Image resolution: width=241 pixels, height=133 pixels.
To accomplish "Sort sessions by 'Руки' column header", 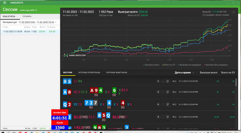I will pos(34,27).
